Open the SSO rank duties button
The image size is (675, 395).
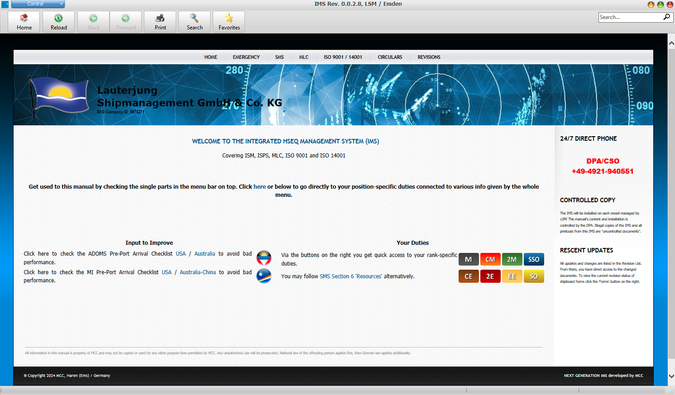[534, 259]
